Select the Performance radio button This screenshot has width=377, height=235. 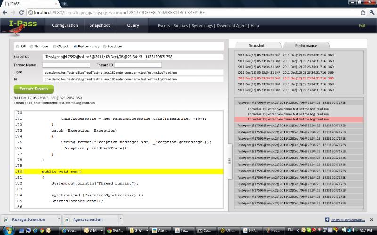pos(75,46)
